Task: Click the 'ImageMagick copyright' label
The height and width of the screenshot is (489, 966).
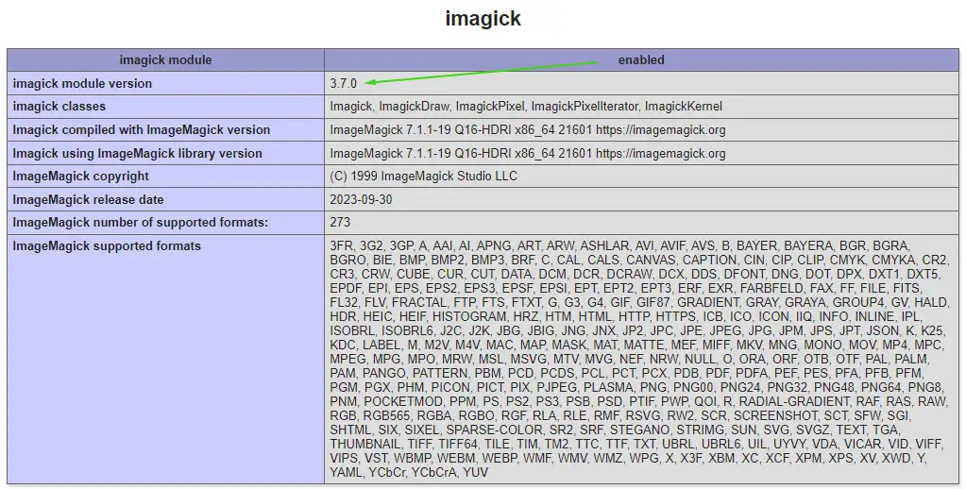Action: coord(80,177)
